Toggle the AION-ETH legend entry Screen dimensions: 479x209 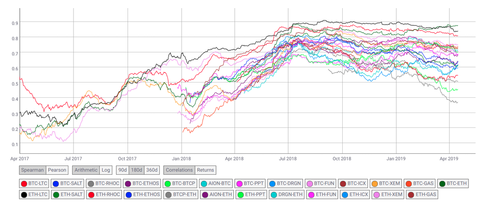[x=216, y=194]
